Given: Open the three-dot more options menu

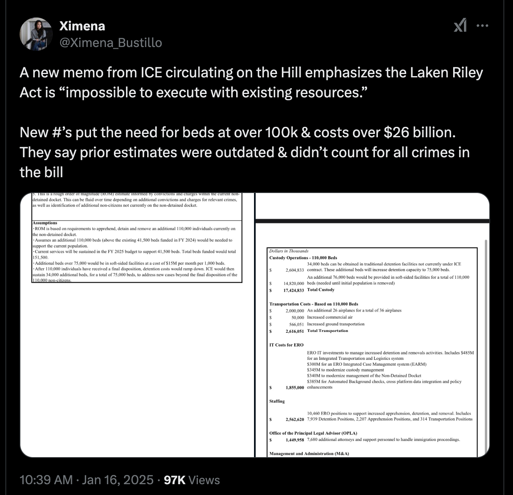Looking at the screenshot, I should pos(482,26).
